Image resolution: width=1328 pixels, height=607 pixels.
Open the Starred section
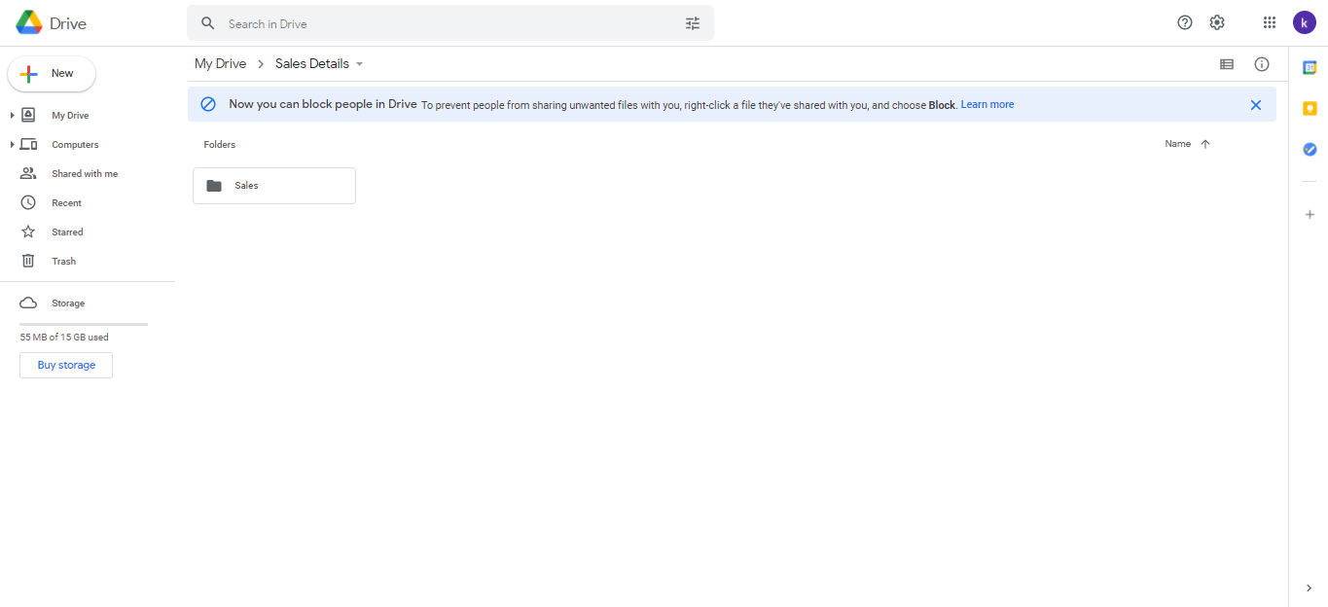tap(67, 232)
